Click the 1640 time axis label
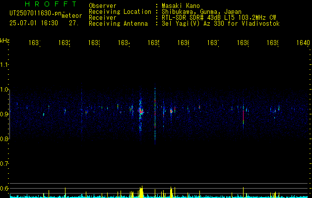 (303, 43)
